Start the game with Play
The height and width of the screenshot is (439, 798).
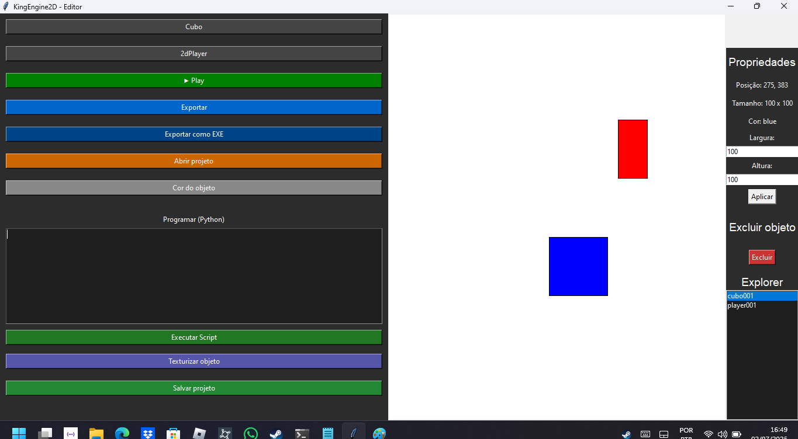click(194, 81)
